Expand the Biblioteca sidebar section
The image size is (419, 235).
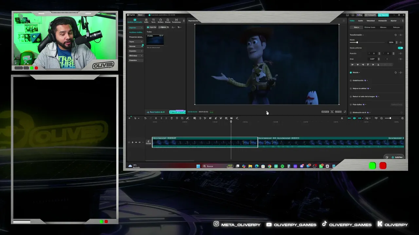(136, 55)
